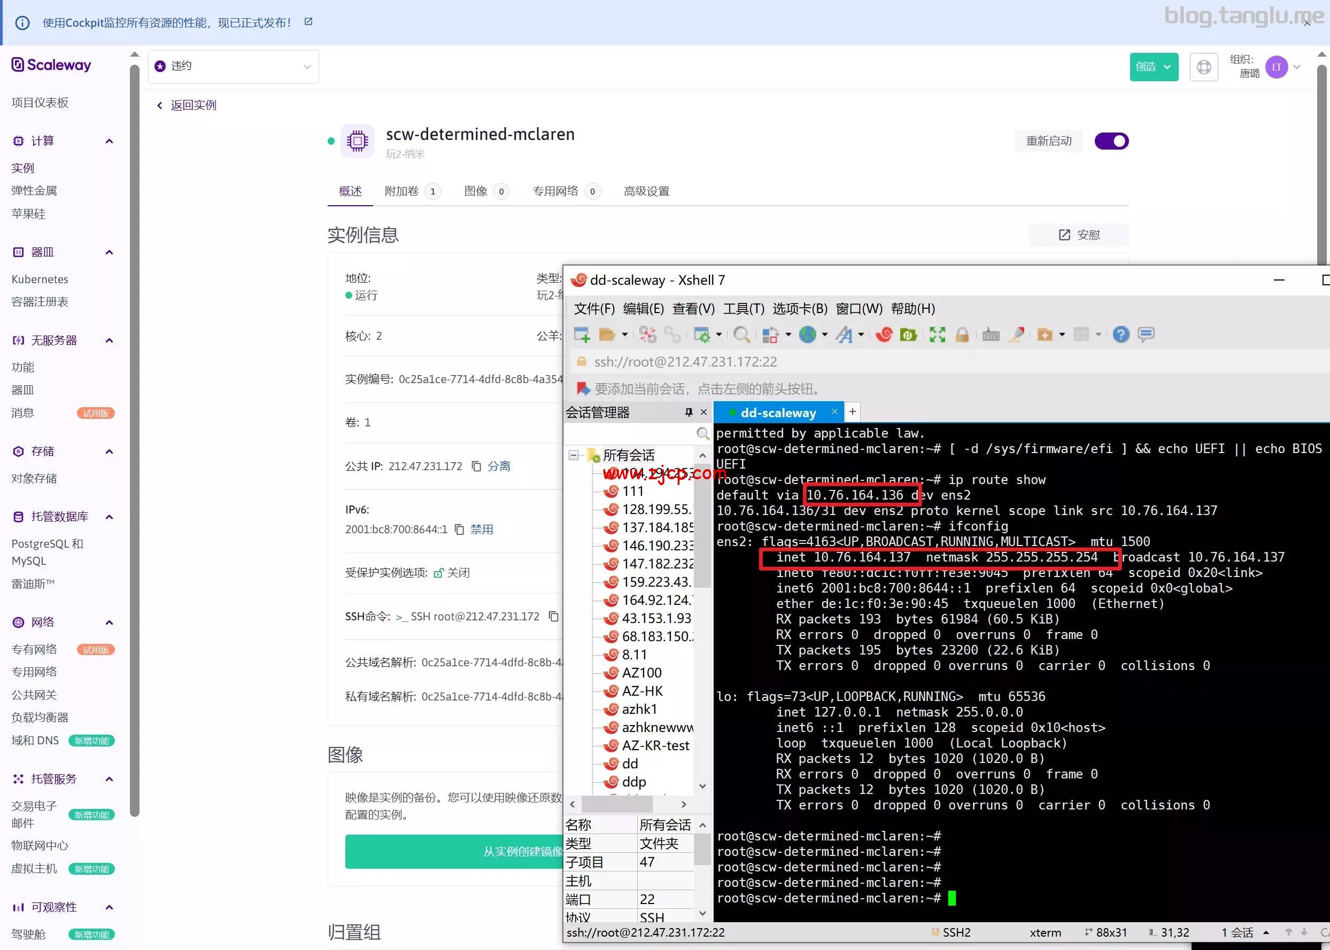This screenshot has width=1330, height=950.
Task: Click the New session toolbar icon
Action: [582, 334]
